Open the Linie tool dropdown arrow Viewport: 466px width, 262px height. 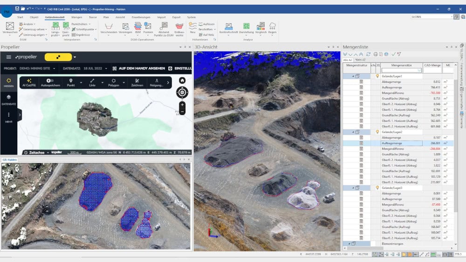tap(102, 83)
